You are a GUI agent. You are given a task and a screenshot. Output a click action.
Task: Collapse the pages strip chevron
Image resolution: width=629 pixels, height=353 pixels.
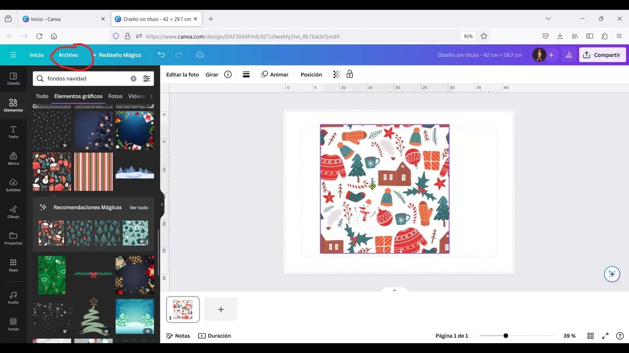(x=394, y=290)
